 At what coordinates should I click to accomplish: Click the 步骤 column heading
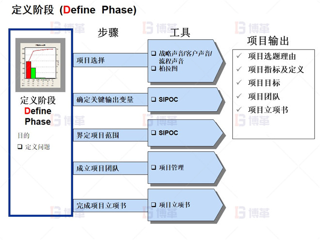(x=108, y=33)
